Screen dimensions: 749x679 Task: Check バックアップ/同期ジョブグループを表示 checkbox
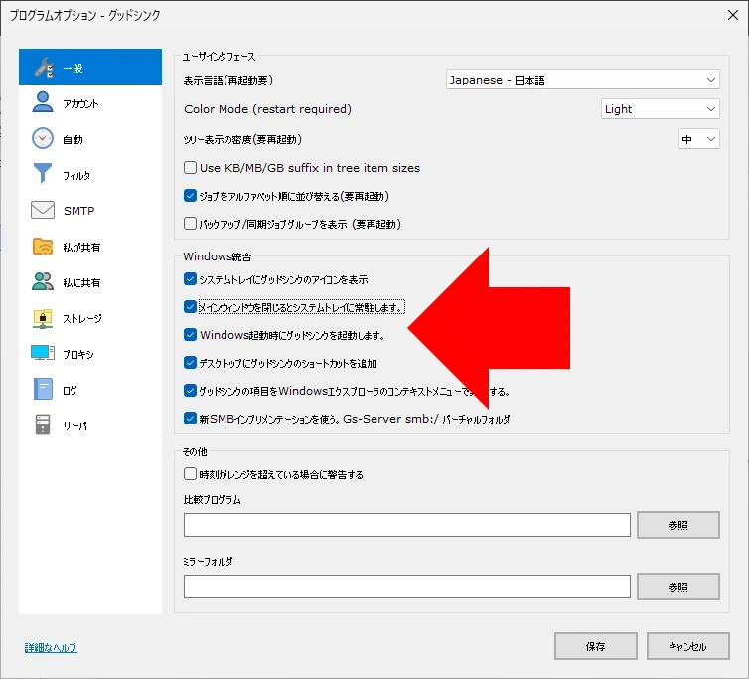click(190, 224)
